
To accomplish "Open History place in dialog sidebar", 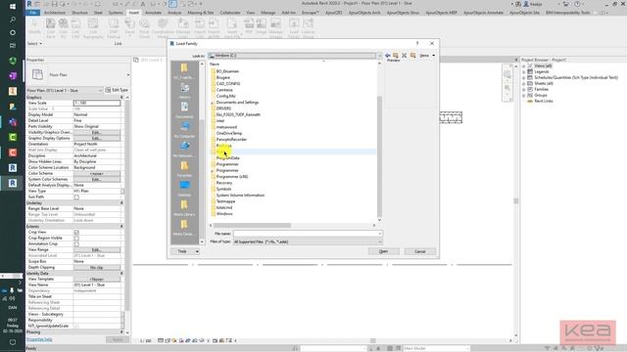I will (184, 90).
